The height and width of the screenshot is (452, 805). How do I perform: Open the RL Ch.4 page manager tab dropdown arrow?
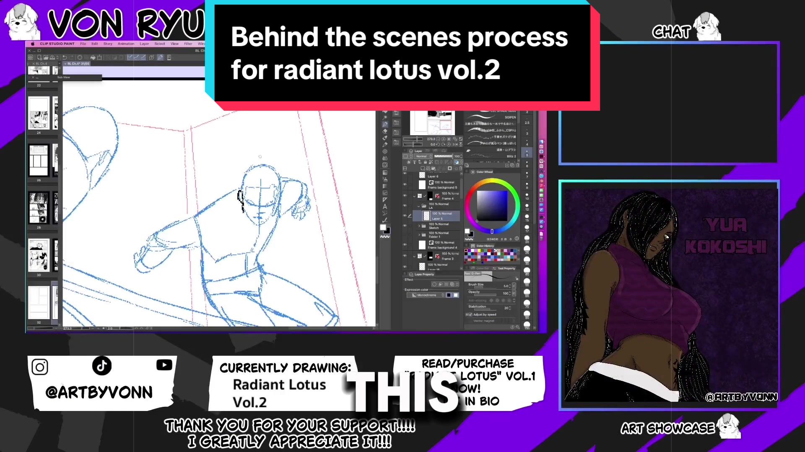click(x=59, y=64)
